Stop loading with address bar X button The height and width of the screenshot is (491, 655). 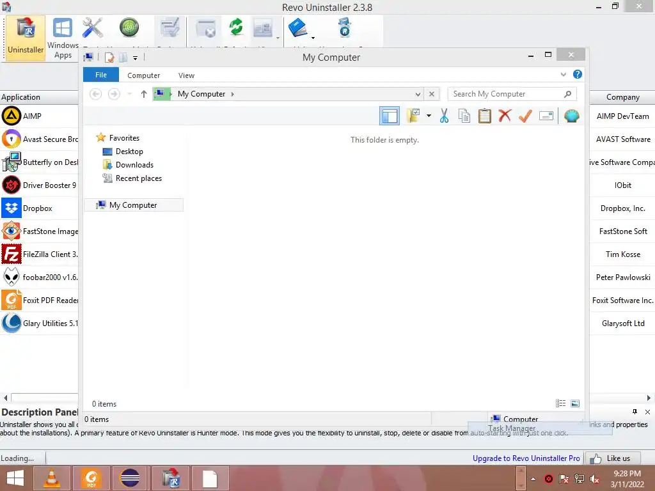(432, 94)
